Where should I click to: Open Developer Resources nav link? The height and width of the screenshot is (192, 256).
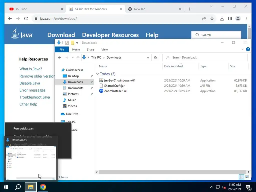click(110, 35)
